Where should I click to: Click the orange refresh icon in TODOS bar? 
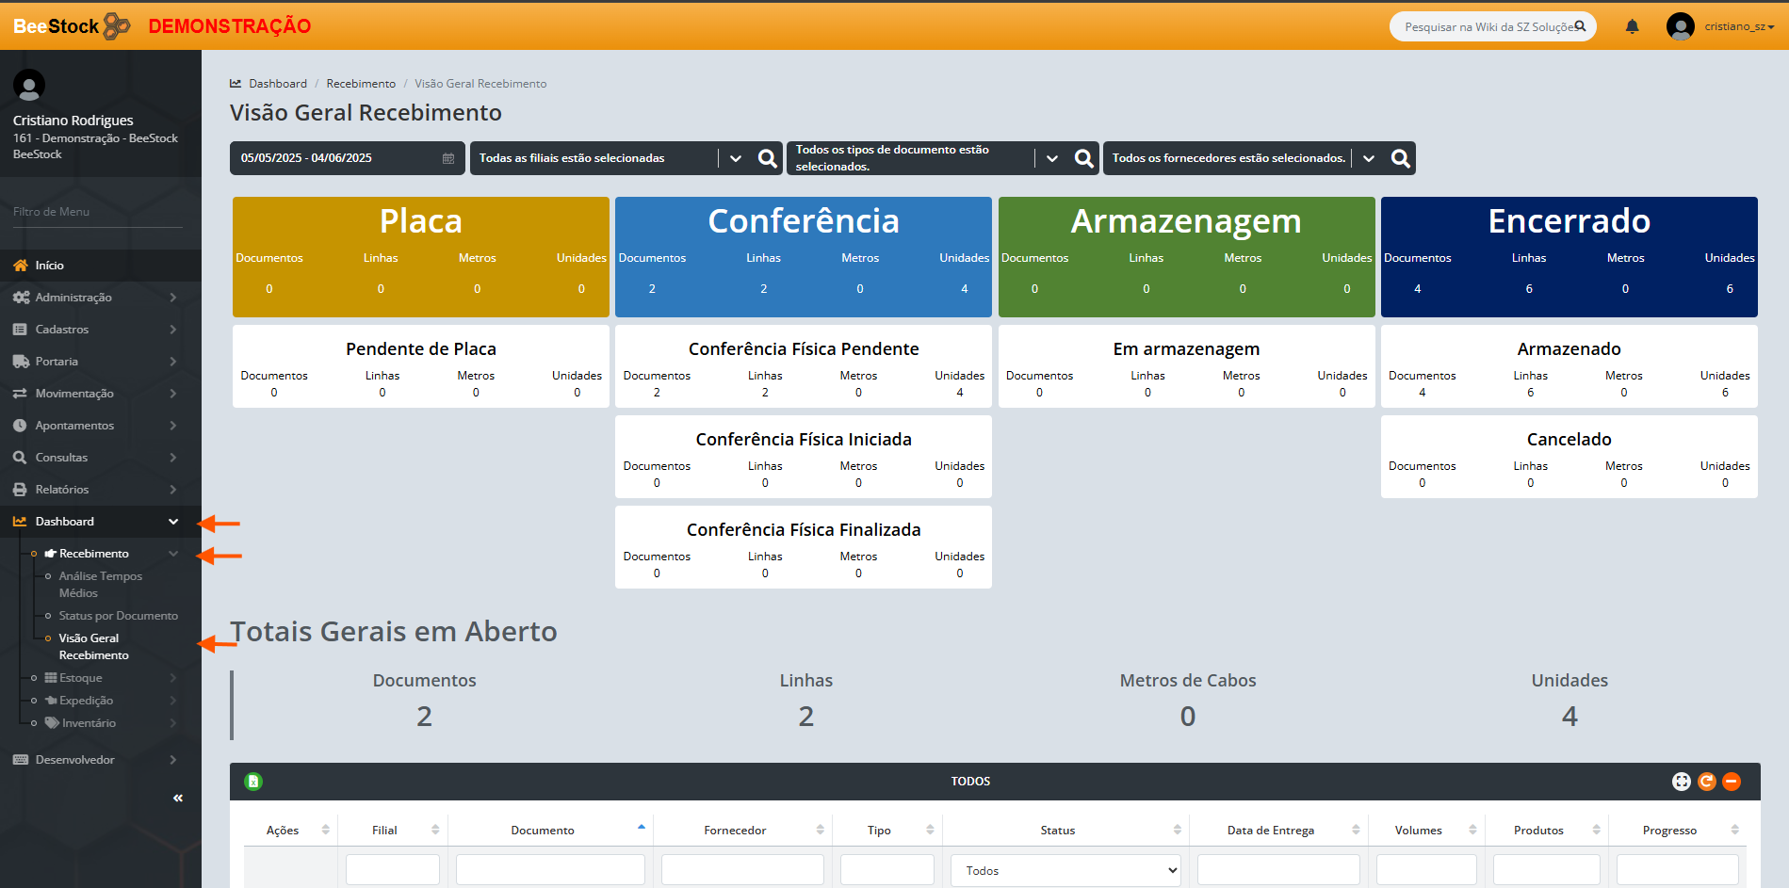tap(1706, 781)
